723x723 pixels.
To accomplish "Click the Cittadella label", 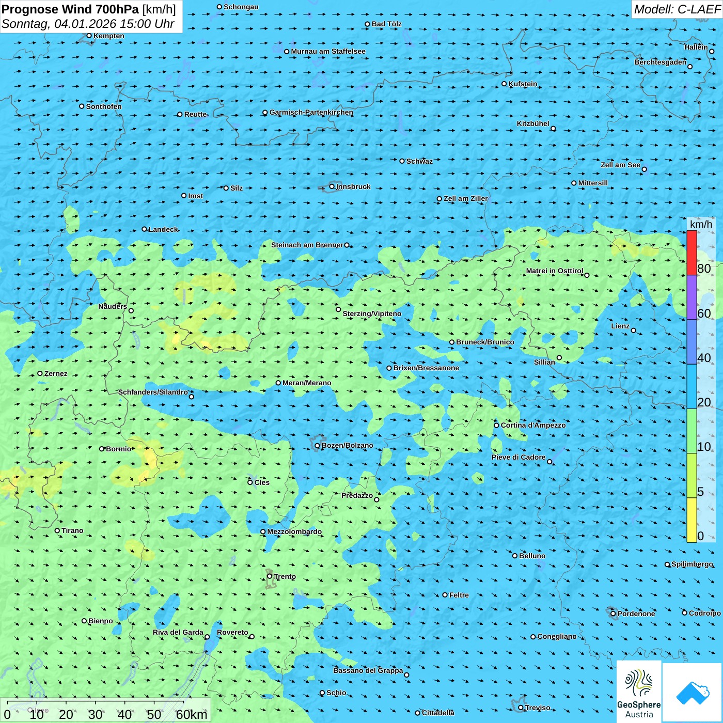I will 438,713.
